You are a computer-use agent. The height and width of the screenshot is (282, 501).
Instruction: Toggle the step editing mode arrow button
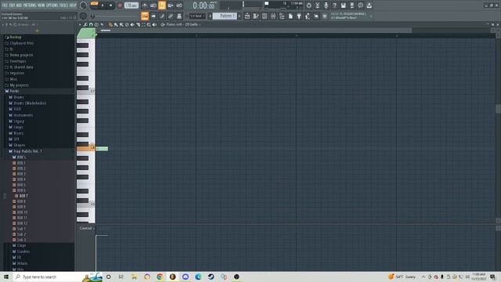point(153,16)
